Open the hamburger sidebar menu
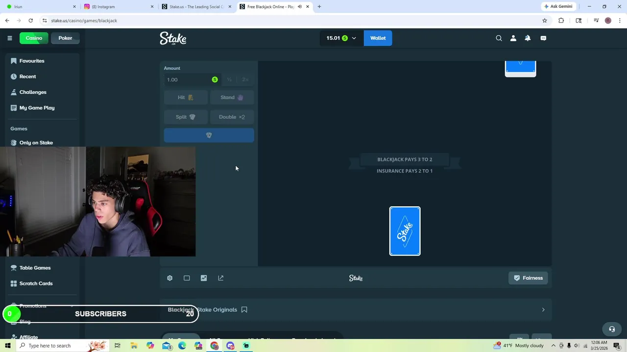The image size is (627, 352). (9, 38)
